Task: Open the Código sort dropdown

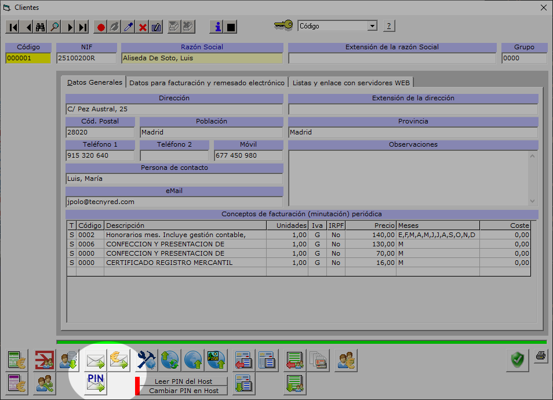Action: [372, 26]
